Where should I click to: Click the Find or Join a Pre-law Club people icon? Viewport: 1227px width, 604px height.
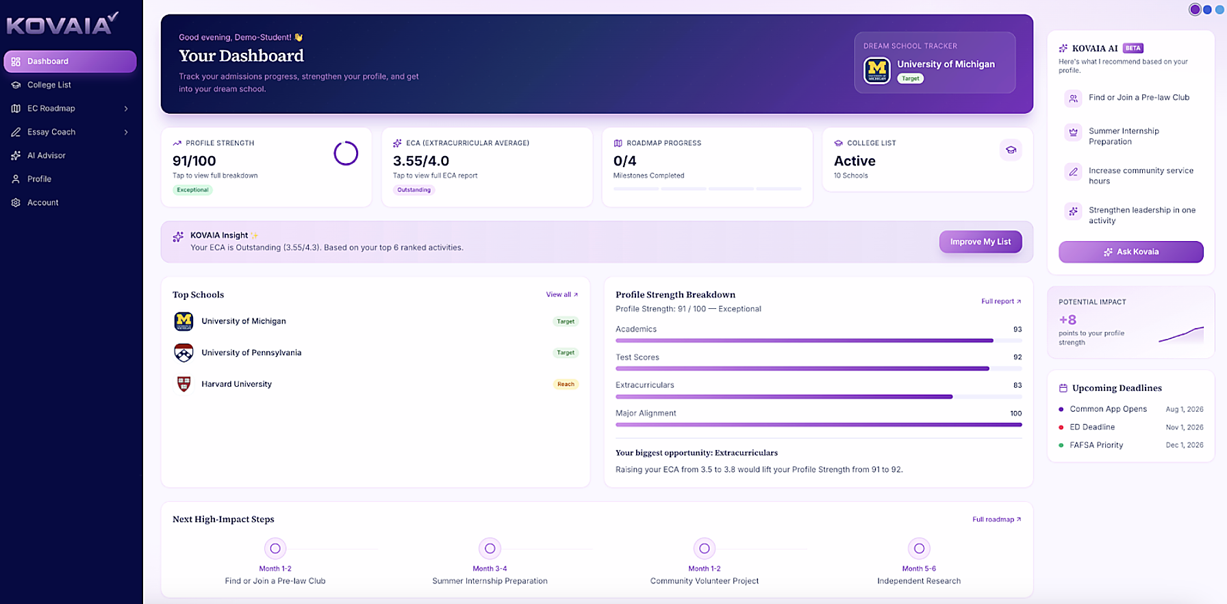coord(1073,98)
